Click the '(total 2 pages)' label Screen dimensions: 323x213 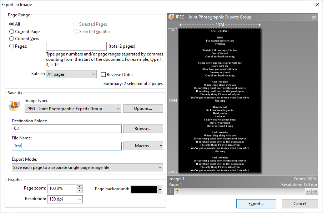[122, 46]
